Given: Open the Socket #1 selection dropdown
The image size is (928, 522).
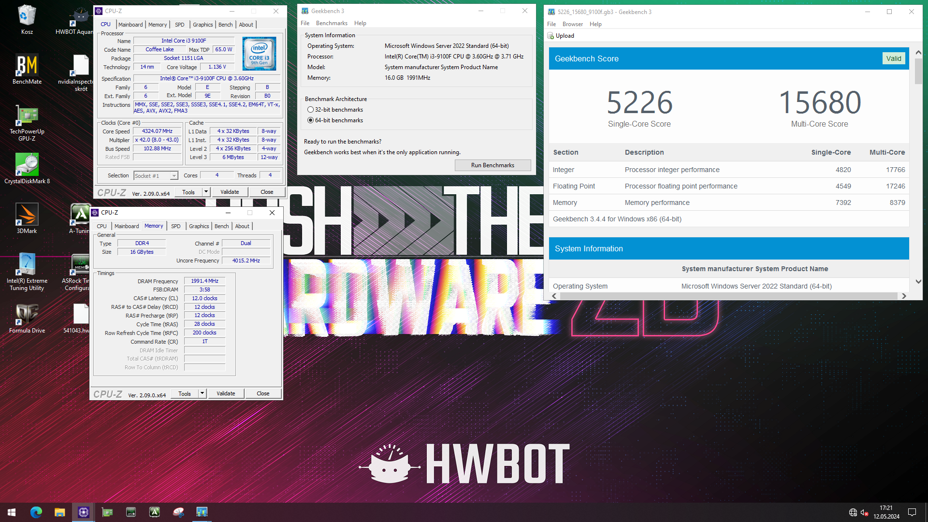Looking at the screenshot, I should pyautogui.click(x=156, y=176).
